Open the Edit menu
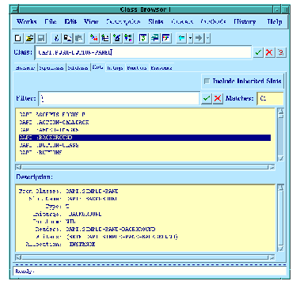300x285 pixels. (x=70, y=21)
